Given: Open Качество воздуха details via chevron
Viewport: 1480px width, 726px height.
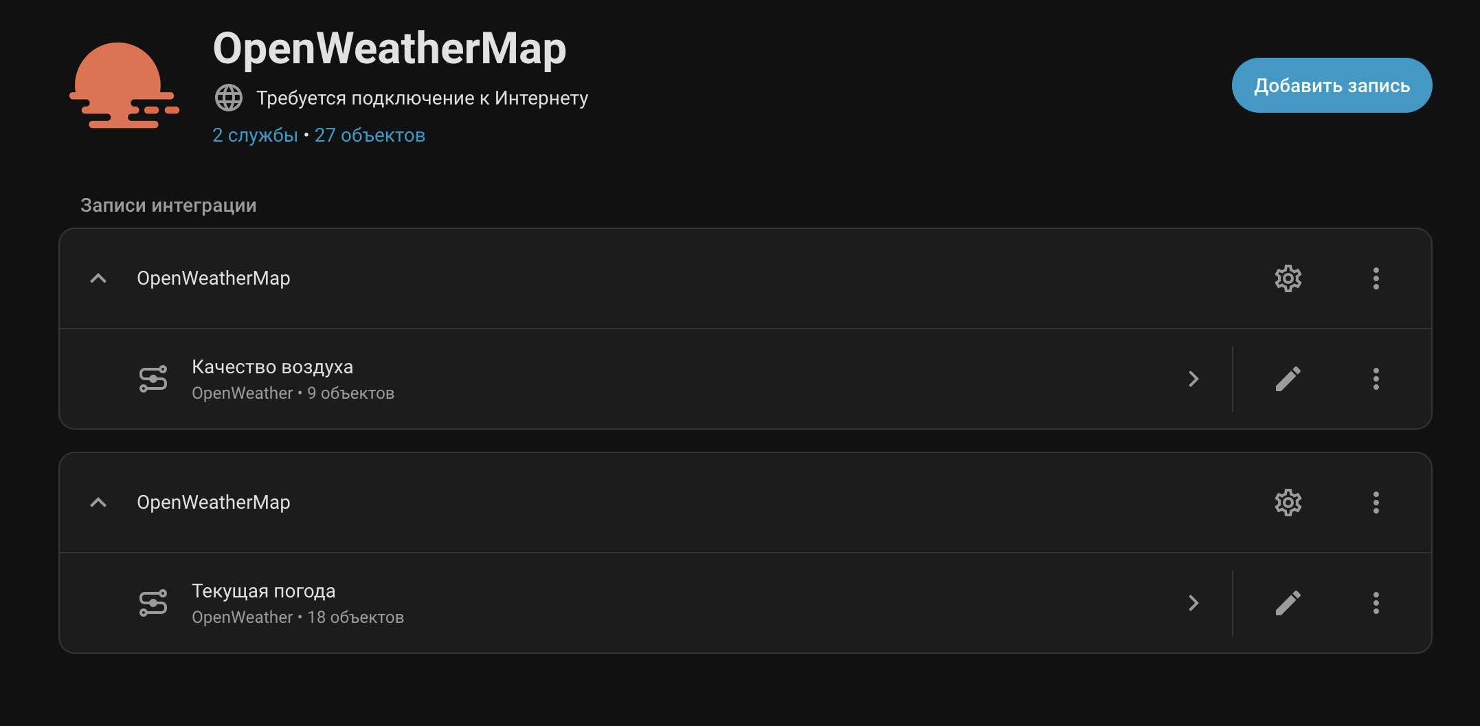Looking at the screenshot, I should pos(1193,379).
